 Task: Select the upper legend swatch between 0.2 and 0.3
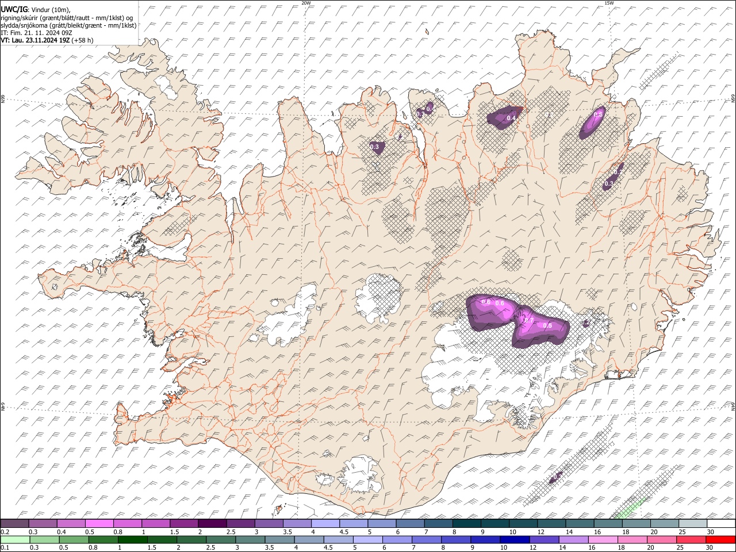[15, 523]
